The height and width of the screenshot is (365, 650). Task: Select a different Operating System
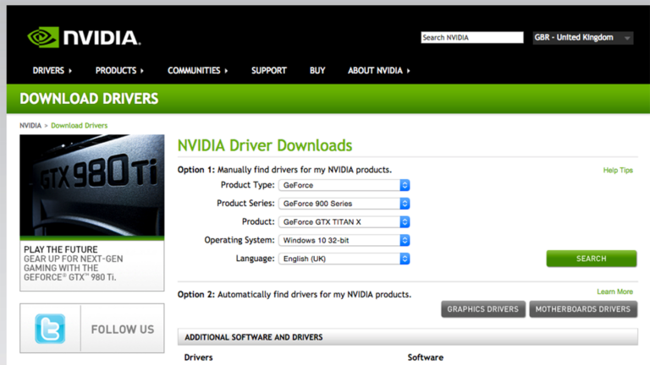click(344, 240)
